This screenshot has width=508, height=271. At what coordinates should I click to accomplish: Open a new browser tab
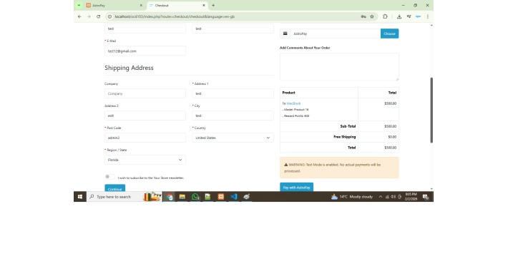pos(213,6)
